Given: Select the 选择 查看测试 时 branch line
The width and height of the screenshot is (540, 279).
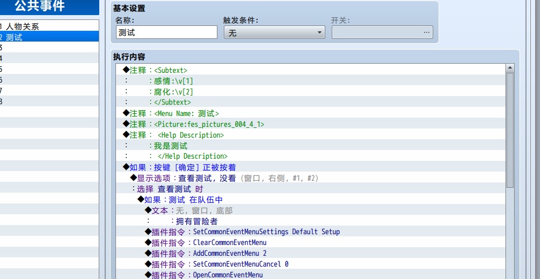Looking at the screenshot, I should point(311,189).
